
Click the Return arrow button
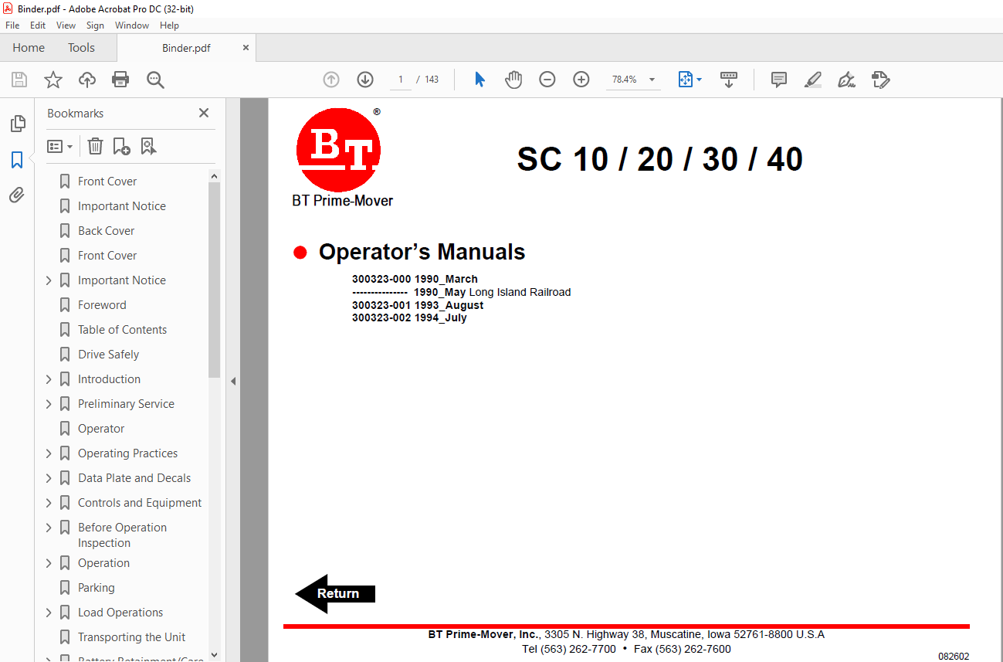tap(335, 593)
